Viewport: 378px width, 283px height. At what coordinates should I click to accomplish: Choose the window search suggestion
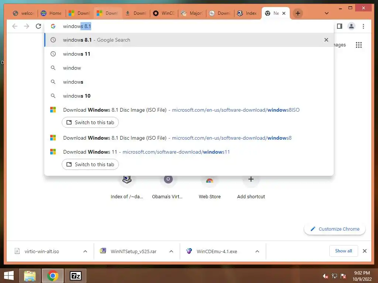(189, 68)
